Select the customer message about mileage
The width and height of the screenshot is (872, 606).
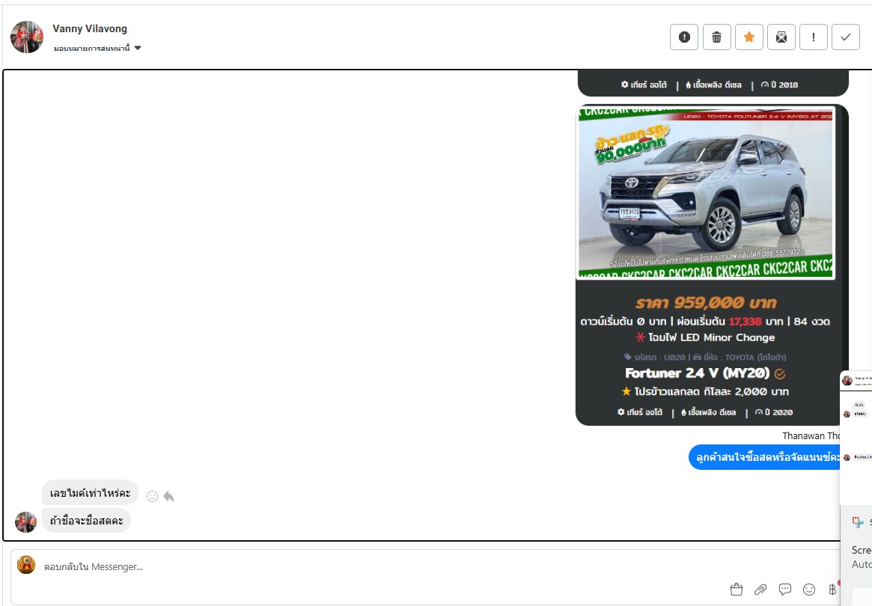click(90, 493)
